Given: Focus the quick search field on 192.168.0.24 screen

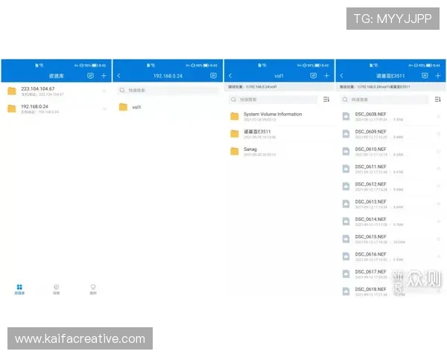Looking at the screenshot, I should (168, 90).
